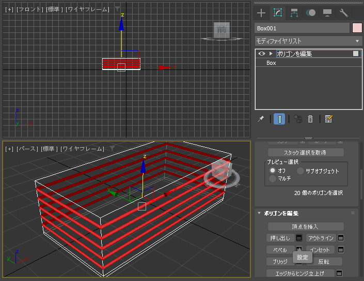Click the blue Z axis arrow in front viewport
The height and width of the screenshot is (281, 364).
click(x=121, y=25)
